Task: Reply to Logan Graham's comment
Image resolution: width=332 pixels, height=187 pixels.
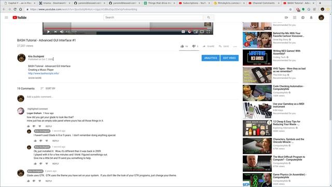Action: pyautogui.click(x=49, y=126)
